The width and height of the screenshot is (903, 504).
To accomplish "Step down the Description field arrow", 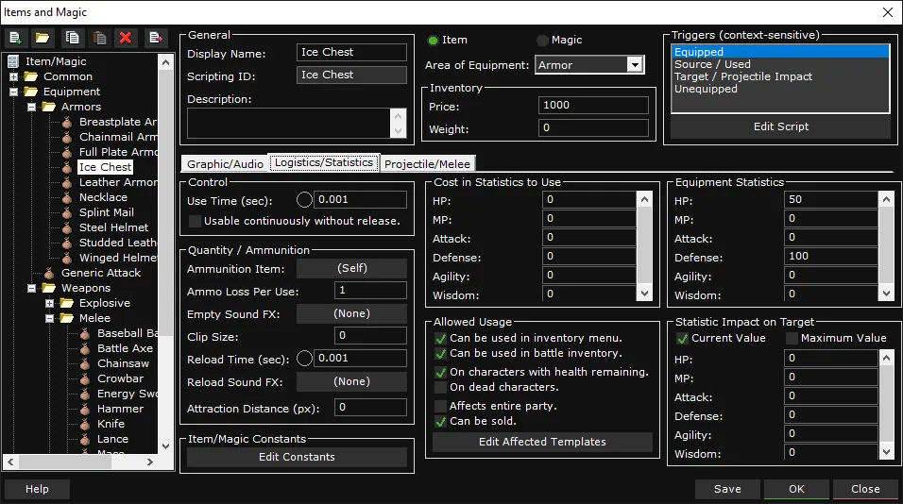I will coord(398,130).
